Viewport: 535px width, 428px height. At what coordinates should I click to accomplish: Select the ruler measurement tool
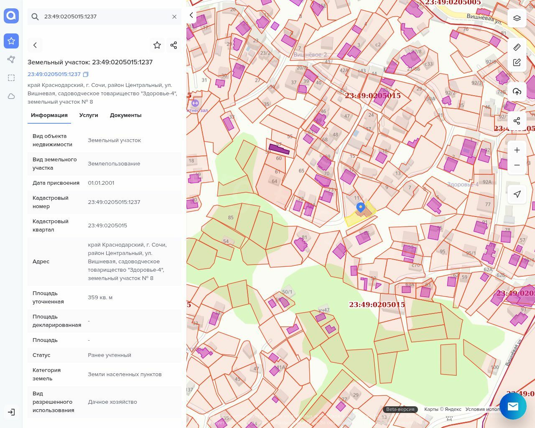[x=517, y=47]
